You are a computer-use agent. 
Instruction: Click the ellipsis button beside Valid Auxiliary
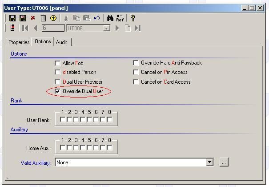coord(224,163)
